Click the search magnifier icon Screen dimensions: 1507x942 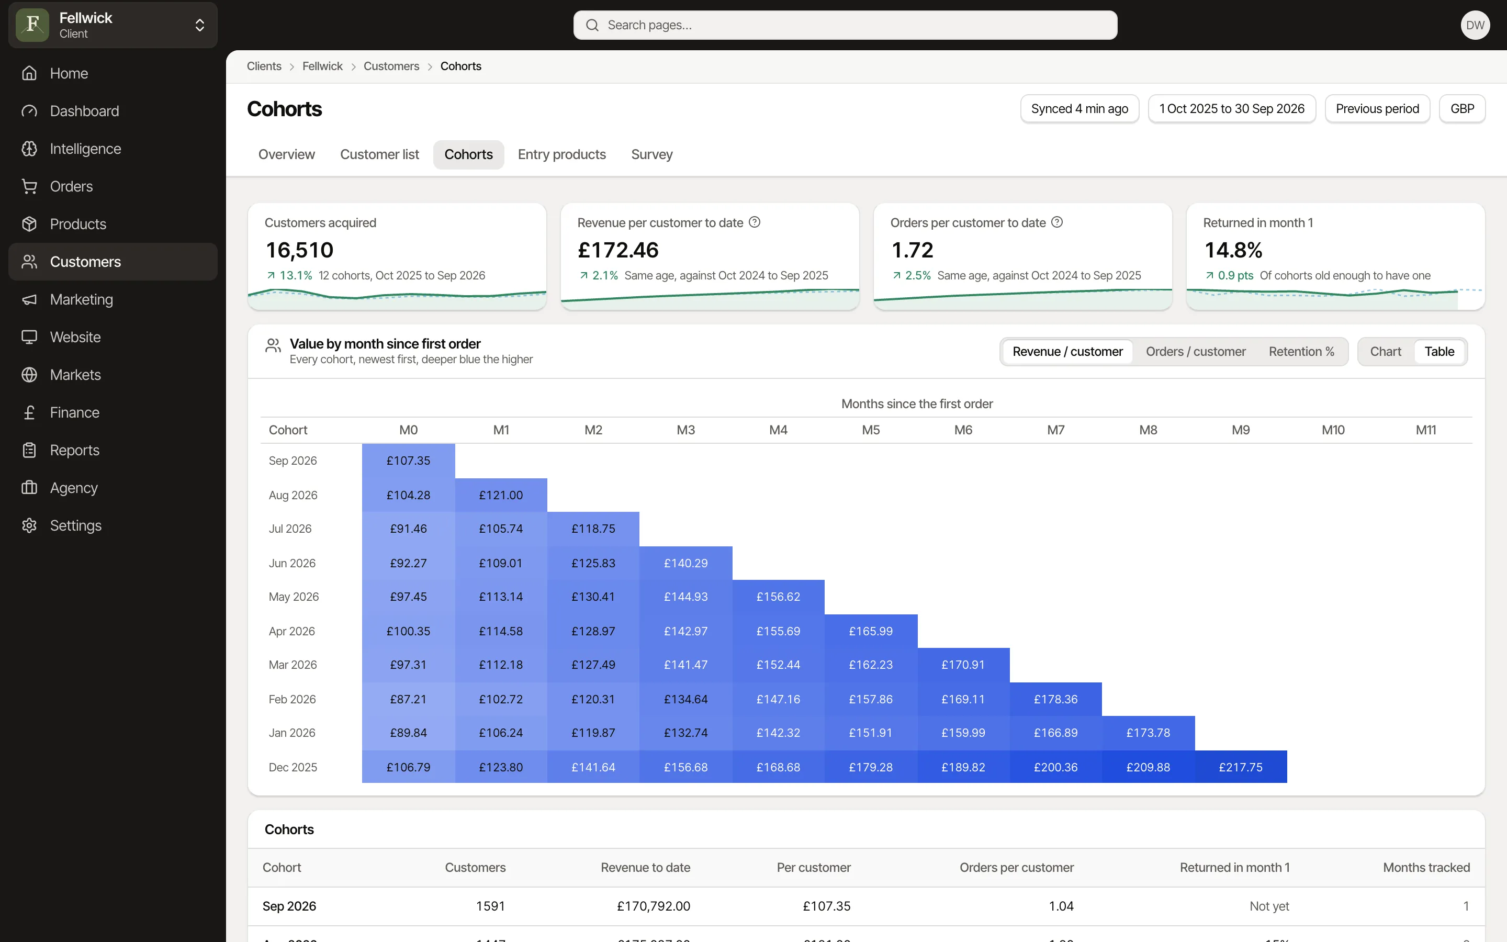pos(592,25)
